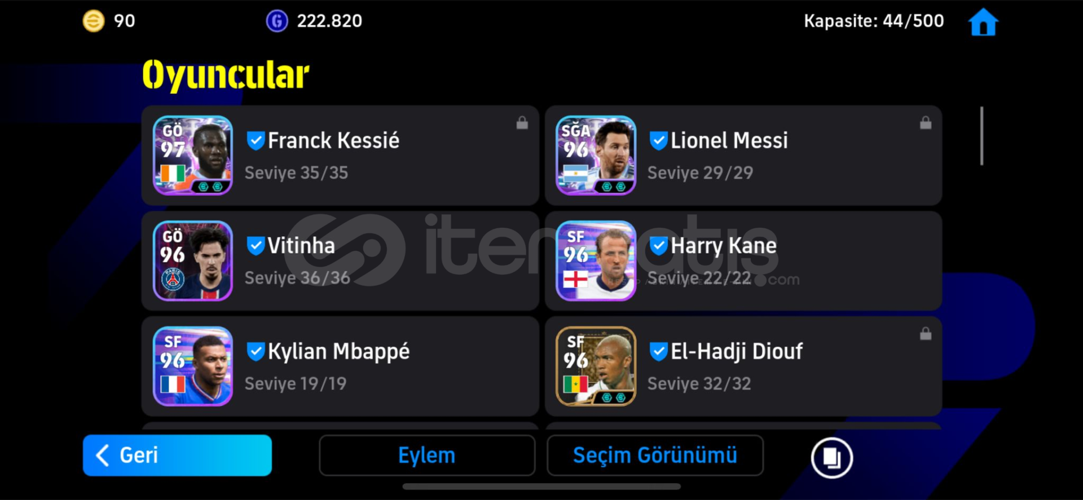Click the gold eFootball coin icon
Viewport: 1083px width, 500px height.
click(x=94, y=21)
